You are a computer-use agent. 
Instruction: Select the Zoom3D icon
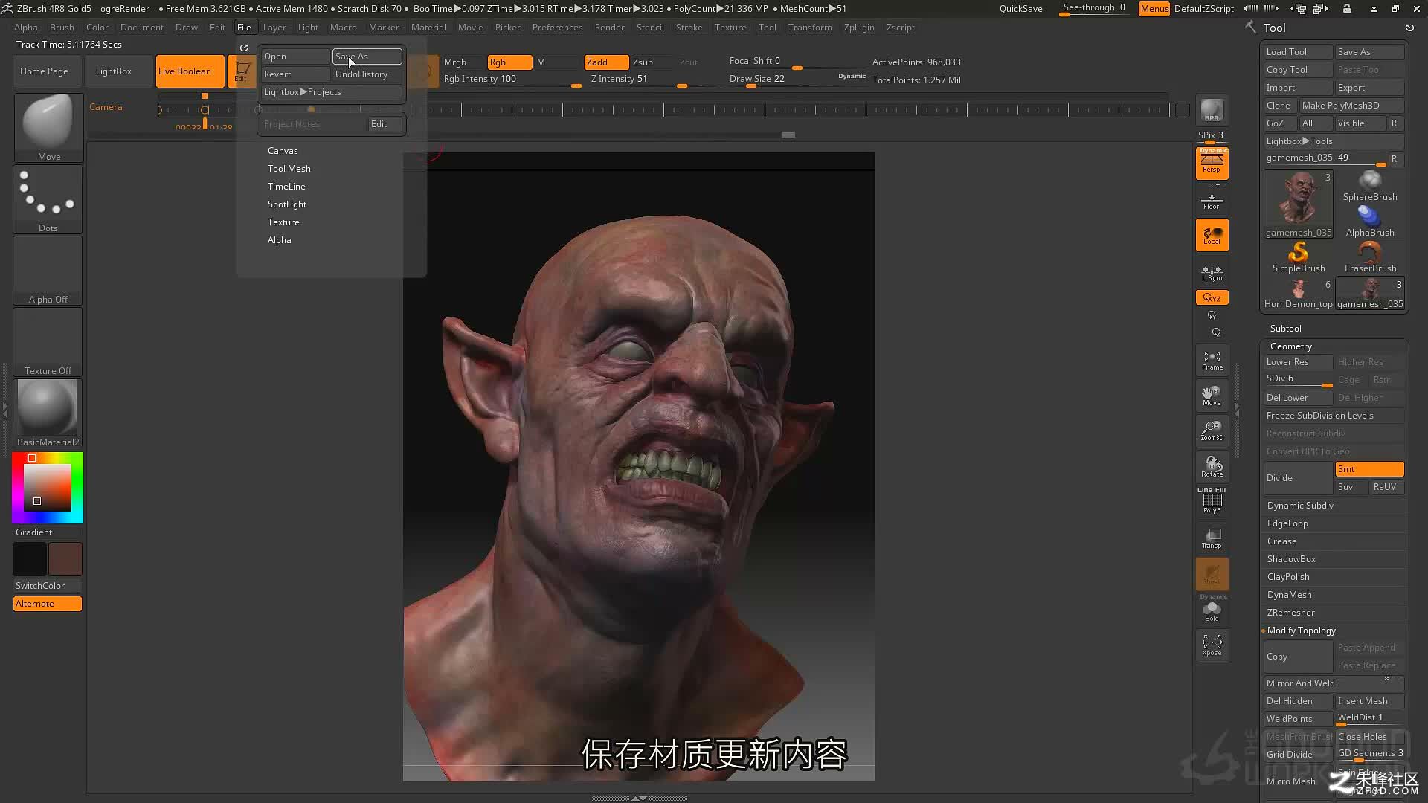(x=1212, y=431)
